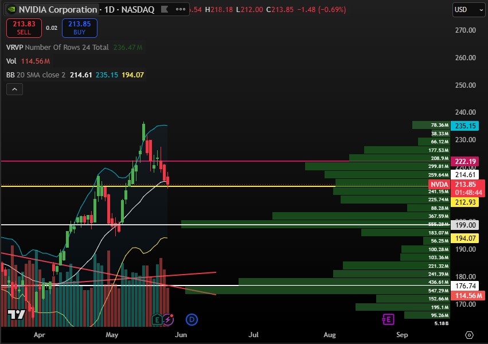The height and width of the screenshot is (344, 488).
Task: Click the Jun label on time axis
Action: tap(181, 335)
